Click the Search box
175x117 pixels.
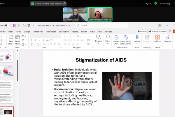[x=101, y=25]
